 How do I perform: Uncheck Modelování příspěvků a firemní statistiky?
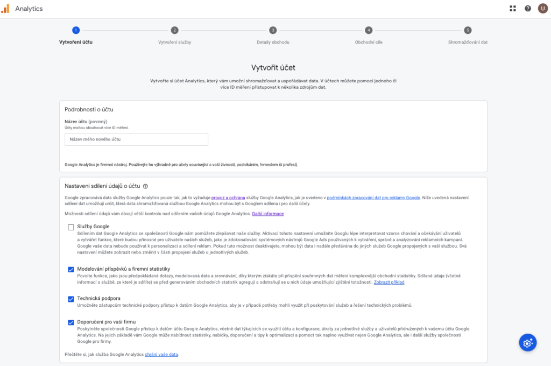click(x=71, y=269)
